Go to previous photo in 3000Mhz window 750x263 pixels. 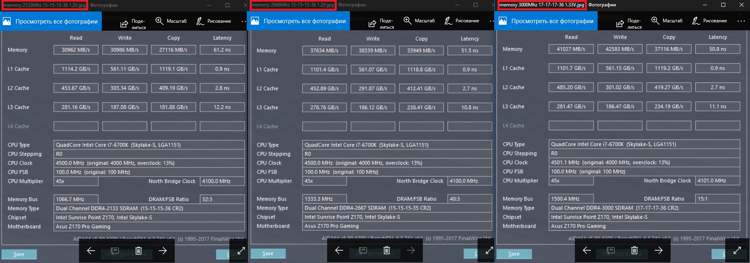point(587,250)
